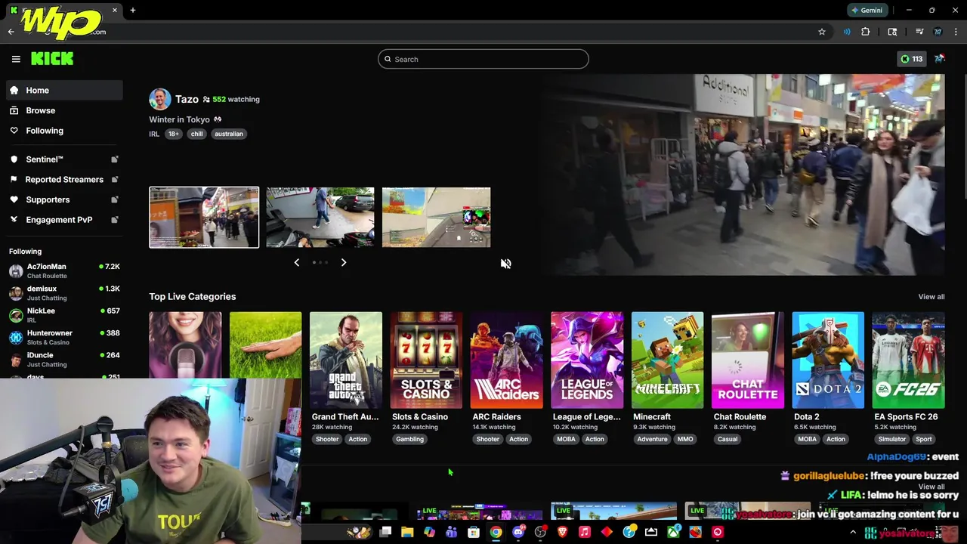Select the first featured stream thumbnail
The width and height of the screenshot is (967, 544).
[204, 218]
